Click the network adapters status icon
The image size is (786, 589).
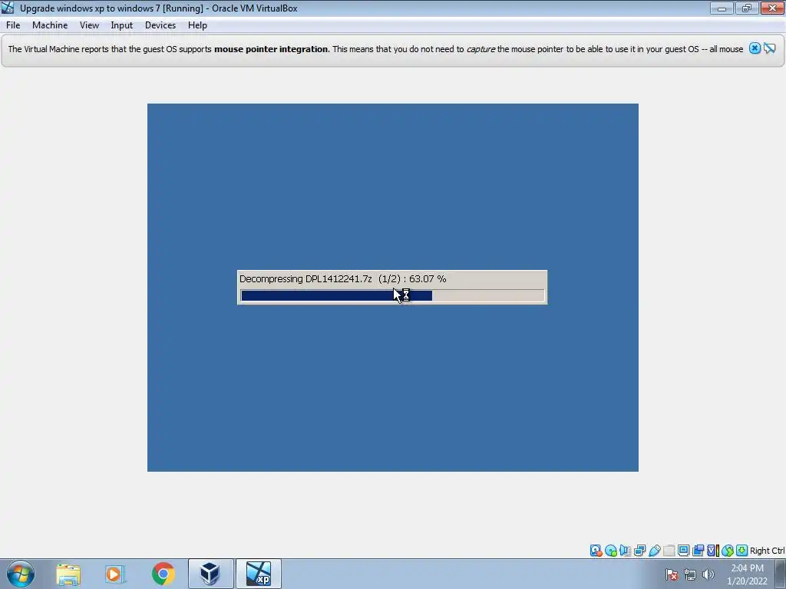[x=639, y=551]
